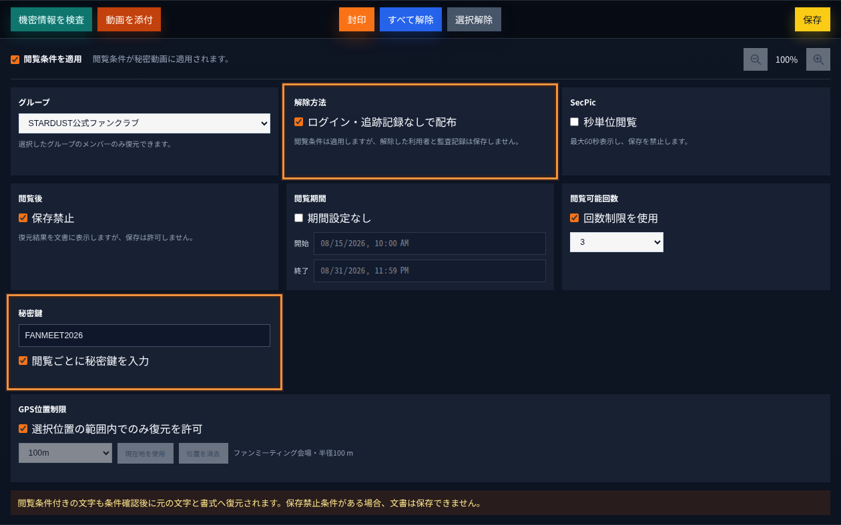Click the グループ section heading

34,103
